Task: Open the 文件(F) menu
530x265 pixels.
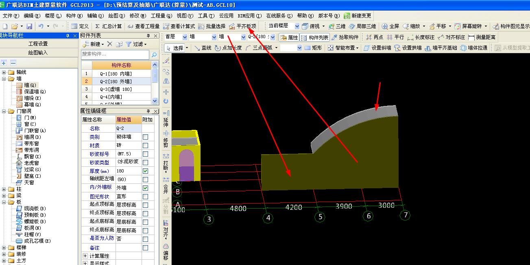Action: coord(11,16)
